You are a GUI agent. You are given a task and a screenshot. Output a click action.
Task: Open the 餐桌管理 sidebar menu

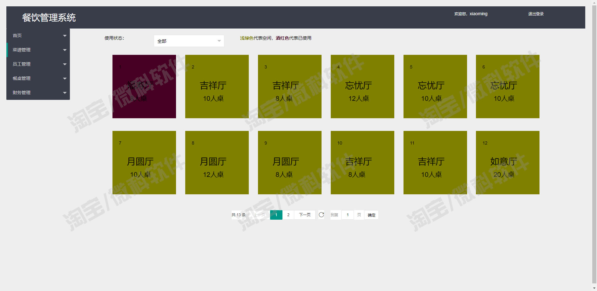pos(38,78)
